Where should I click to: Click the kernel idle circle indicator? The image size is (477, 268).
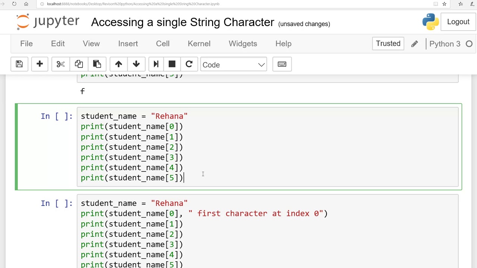click(x=469, y=44)
